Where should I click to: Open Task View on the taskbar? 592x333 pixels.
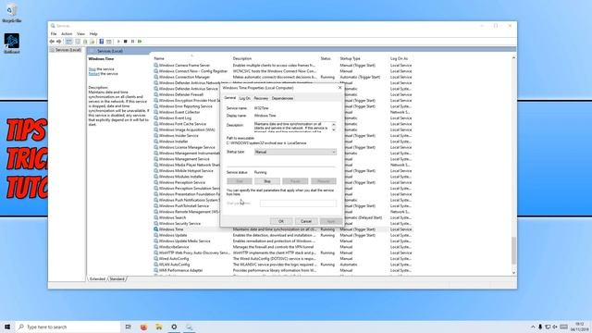[129, 327]
